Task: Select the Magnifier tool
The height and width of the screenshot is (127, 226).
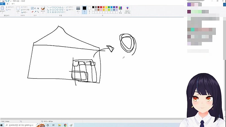Action: pos(38,12)
